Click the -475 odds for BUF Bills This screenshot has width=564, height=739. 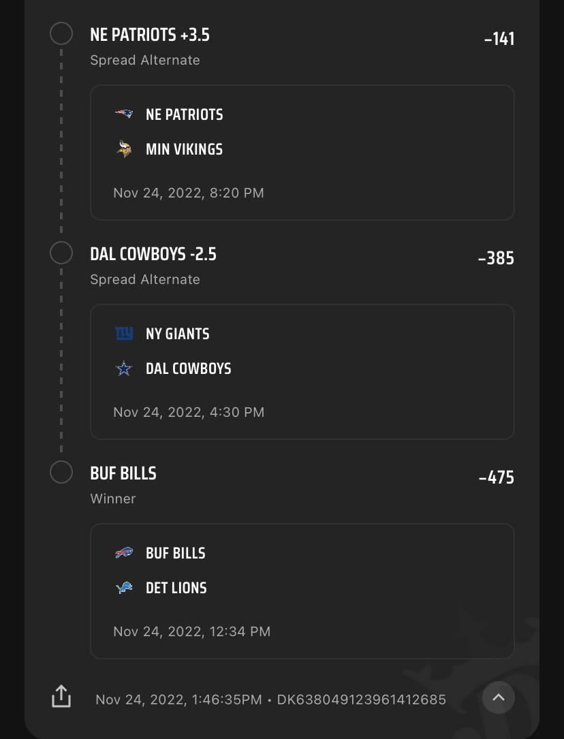(x=497, y=477)
